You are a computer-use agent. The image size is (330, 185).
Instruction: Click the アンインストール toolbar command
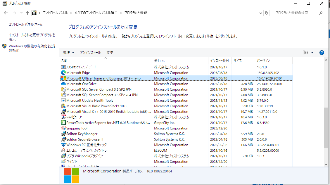click(x=90, y=53)
